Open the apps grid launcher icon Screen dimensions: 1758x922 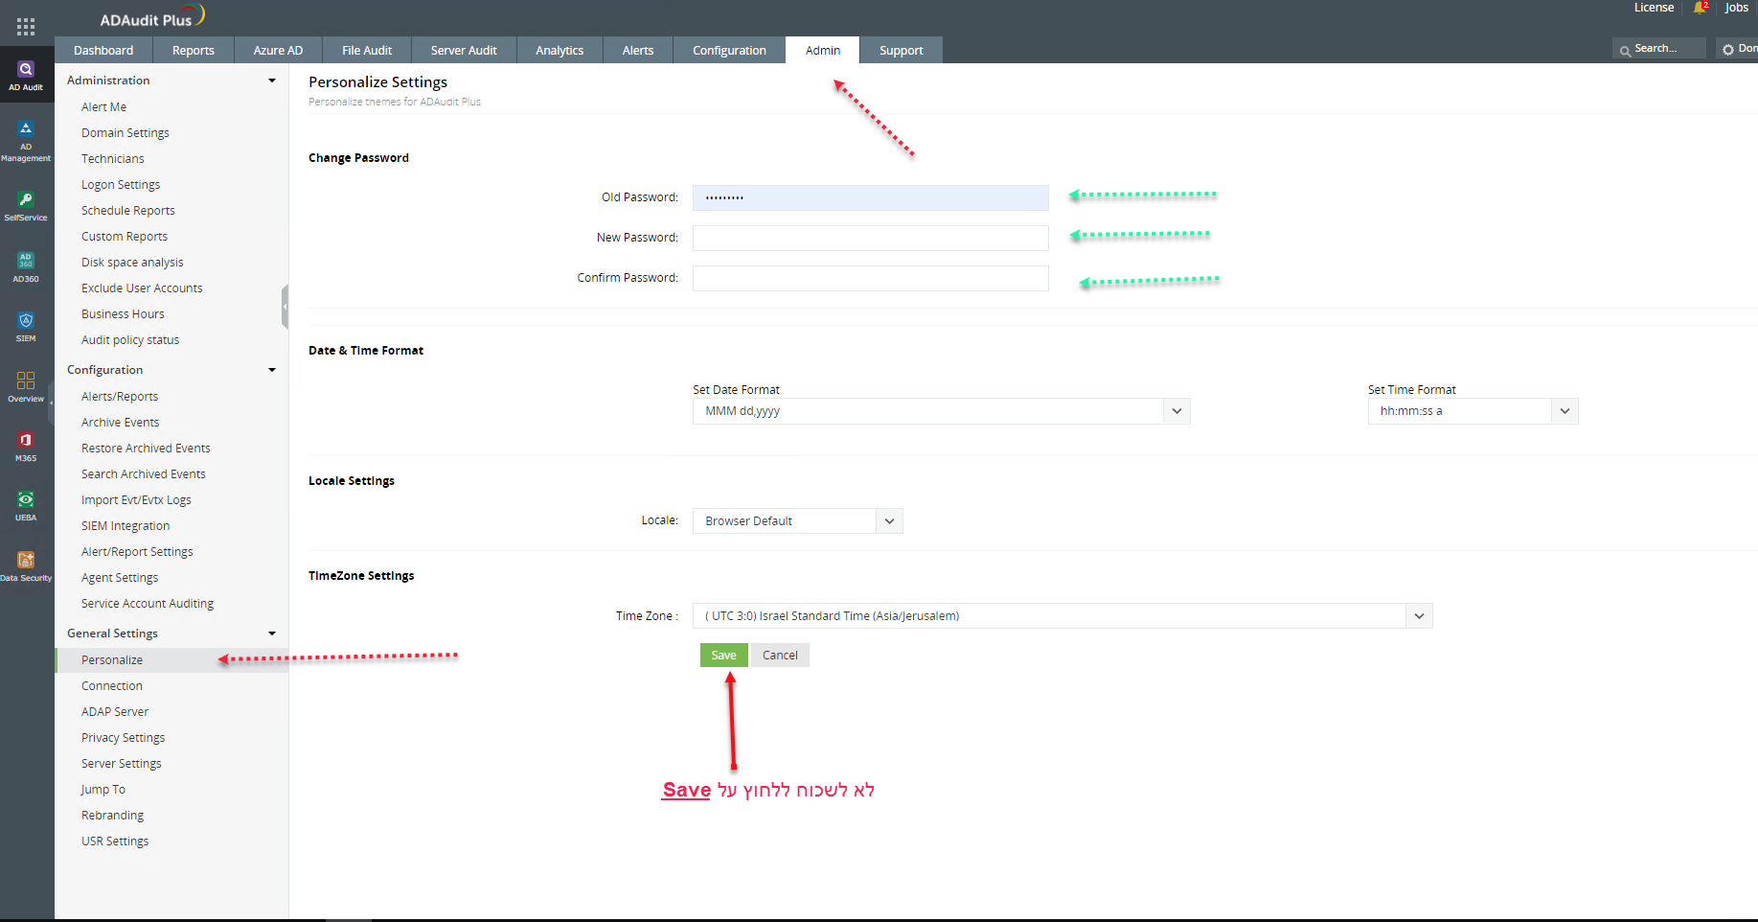26,27
